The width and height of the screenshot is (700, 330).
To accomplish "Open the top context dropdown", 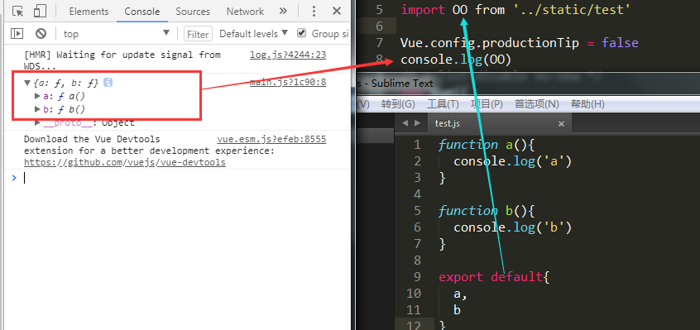I will click(116, 33).
